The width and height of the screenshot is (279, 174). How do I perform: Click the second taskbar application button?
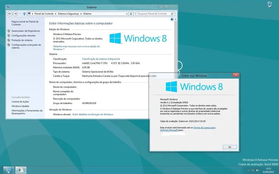(x=21, y=170)
